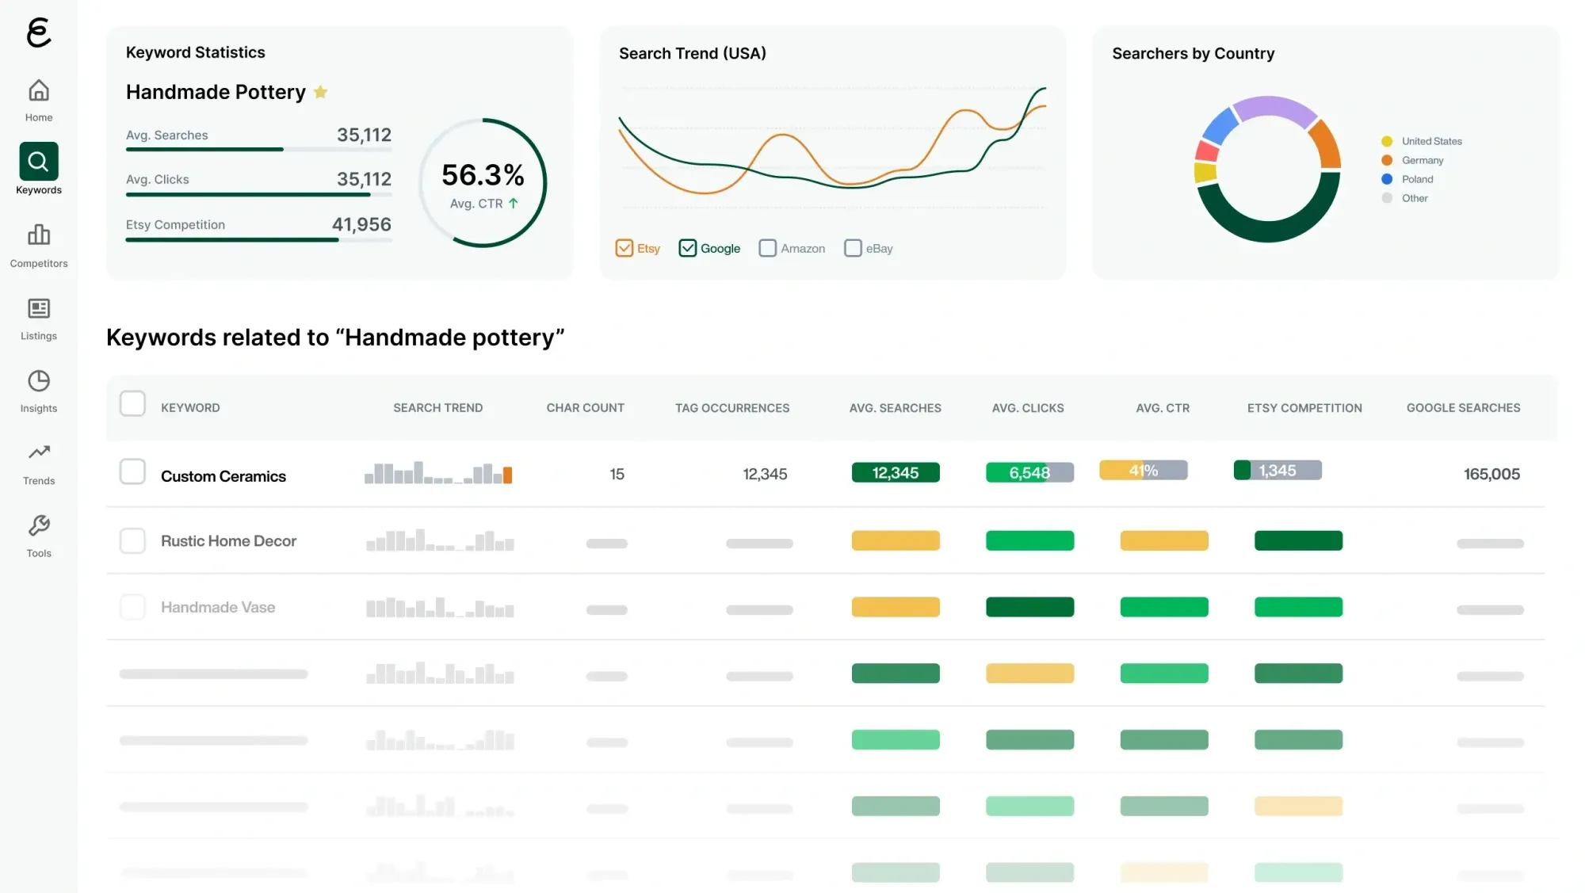Uncheck the Google filter in Search Trend
This screenshot has width=1585, height=893.
tap(686, 248)
